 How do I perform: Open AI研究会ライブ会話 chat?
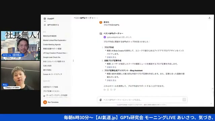(50, 87)
